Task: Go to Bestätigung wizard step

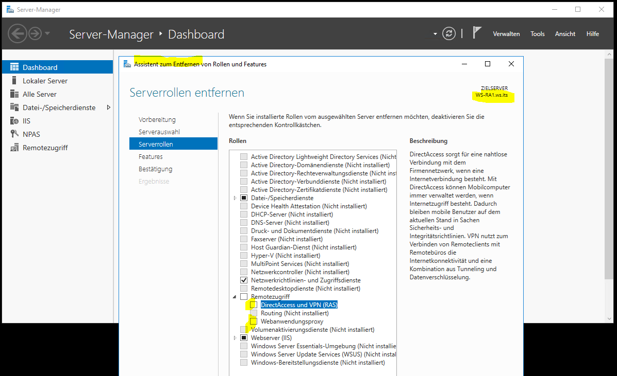Action: 156,169
